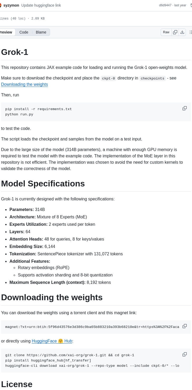Viewport: 192px width, 390px height.
Task: Open the Update huggingface link commit
Action: (41, 5)
